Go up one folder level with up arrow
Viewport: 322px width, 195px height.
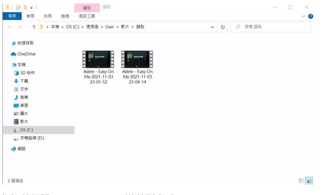(x=34, y=27)
